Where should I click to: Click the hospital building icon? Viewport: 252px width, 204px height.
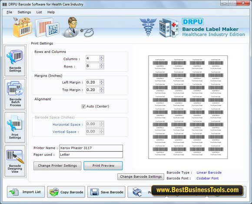(169, 28)
